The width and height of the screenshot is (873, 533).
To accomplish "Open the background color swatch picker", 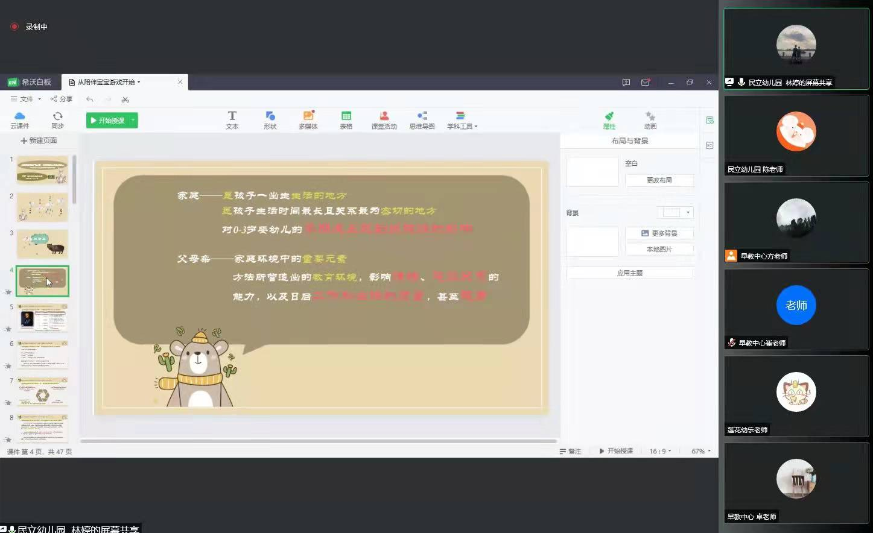I will [675, 212].
